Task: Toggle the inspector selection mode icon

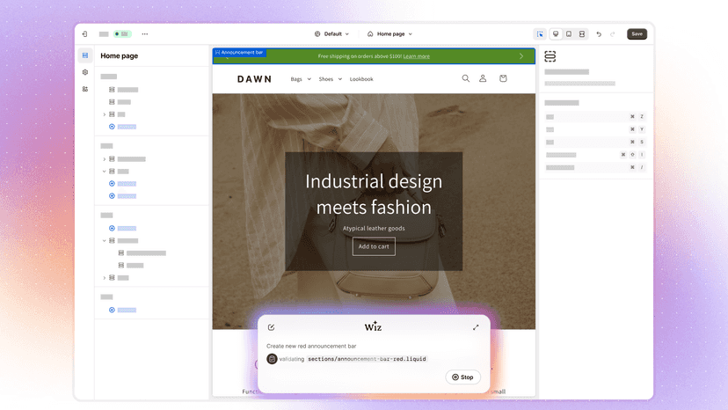Action: 540,34
